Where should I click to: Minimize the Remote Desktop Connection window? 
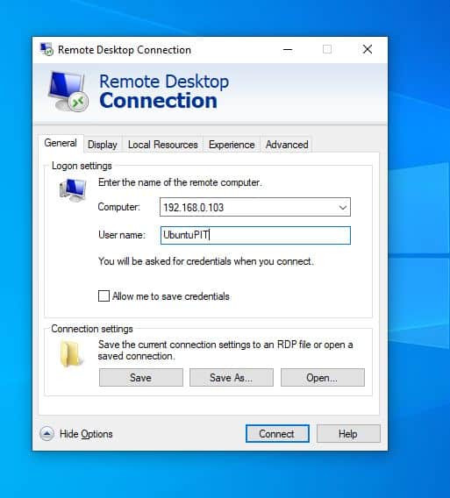288,50
